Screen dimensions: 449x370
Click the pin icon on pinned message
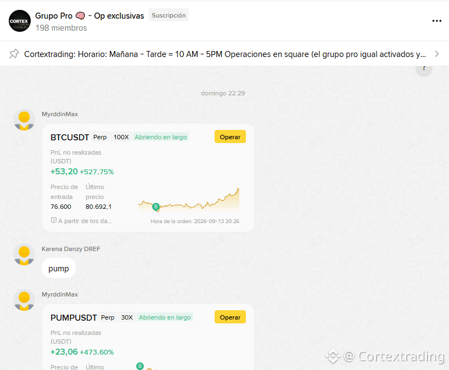click(14, 54)
